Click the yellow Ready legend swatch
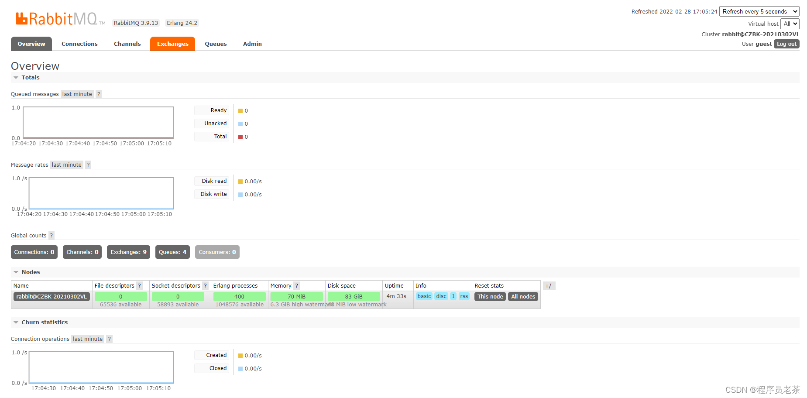Image resolution: width=807 pixels, height=398 pixels. coord(240,111)
